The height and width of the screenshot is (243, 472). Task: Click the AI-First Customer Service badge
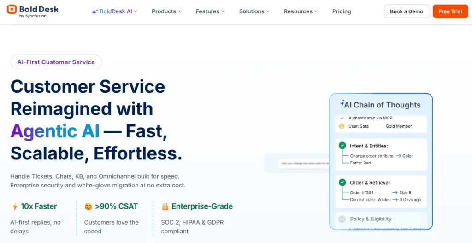(56, 62)
